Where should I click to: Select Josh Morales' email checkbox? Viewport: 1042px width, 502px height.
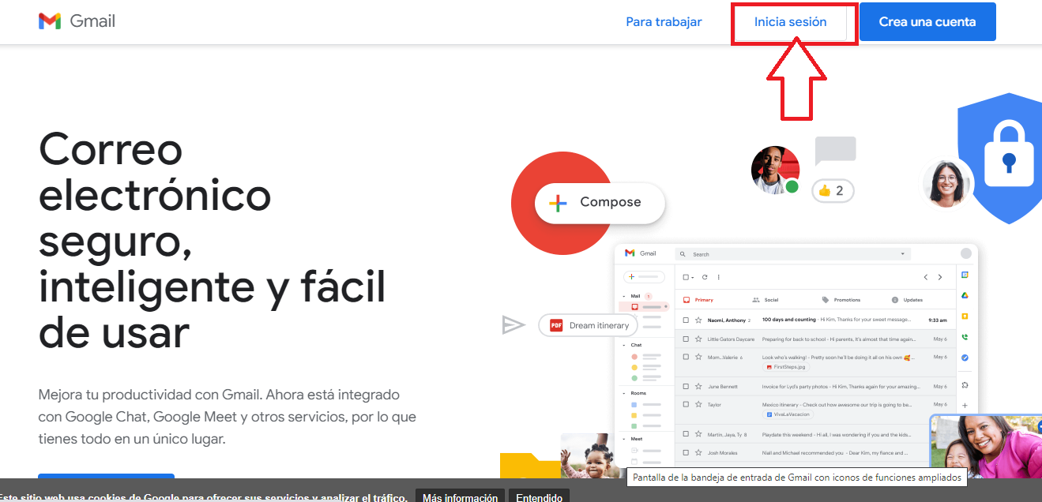coord(686,452)
